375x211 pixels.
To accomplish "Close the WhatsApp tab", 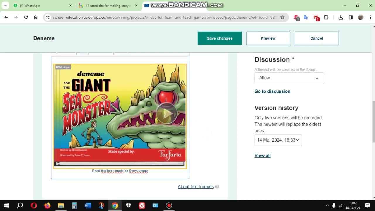I will tap(70, 6).
